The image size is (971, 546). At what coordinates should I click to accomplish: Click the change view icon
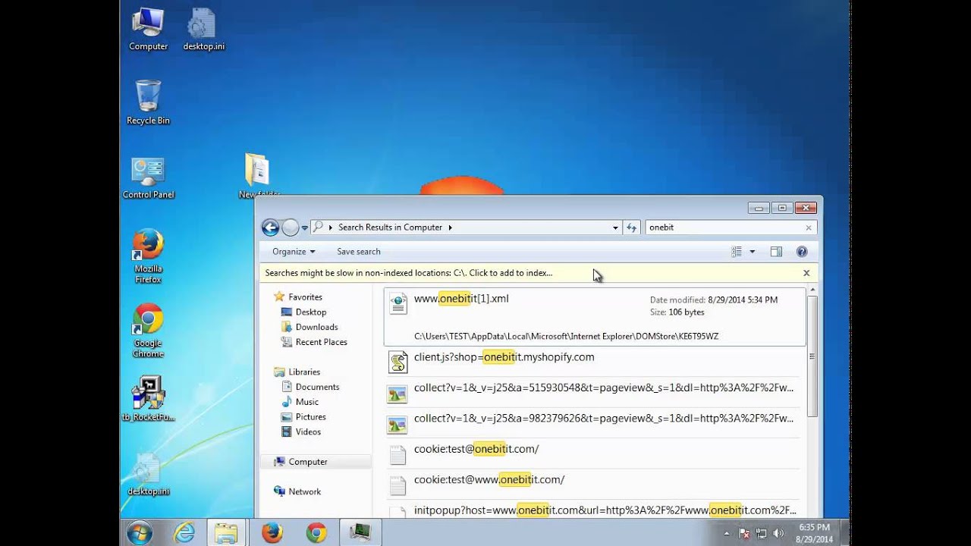(737, 252)
